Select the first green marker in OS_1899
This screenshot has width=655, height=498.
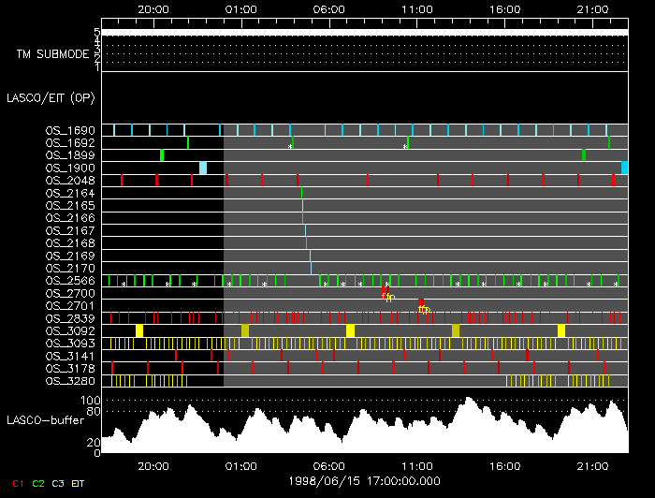click(162, 154)
